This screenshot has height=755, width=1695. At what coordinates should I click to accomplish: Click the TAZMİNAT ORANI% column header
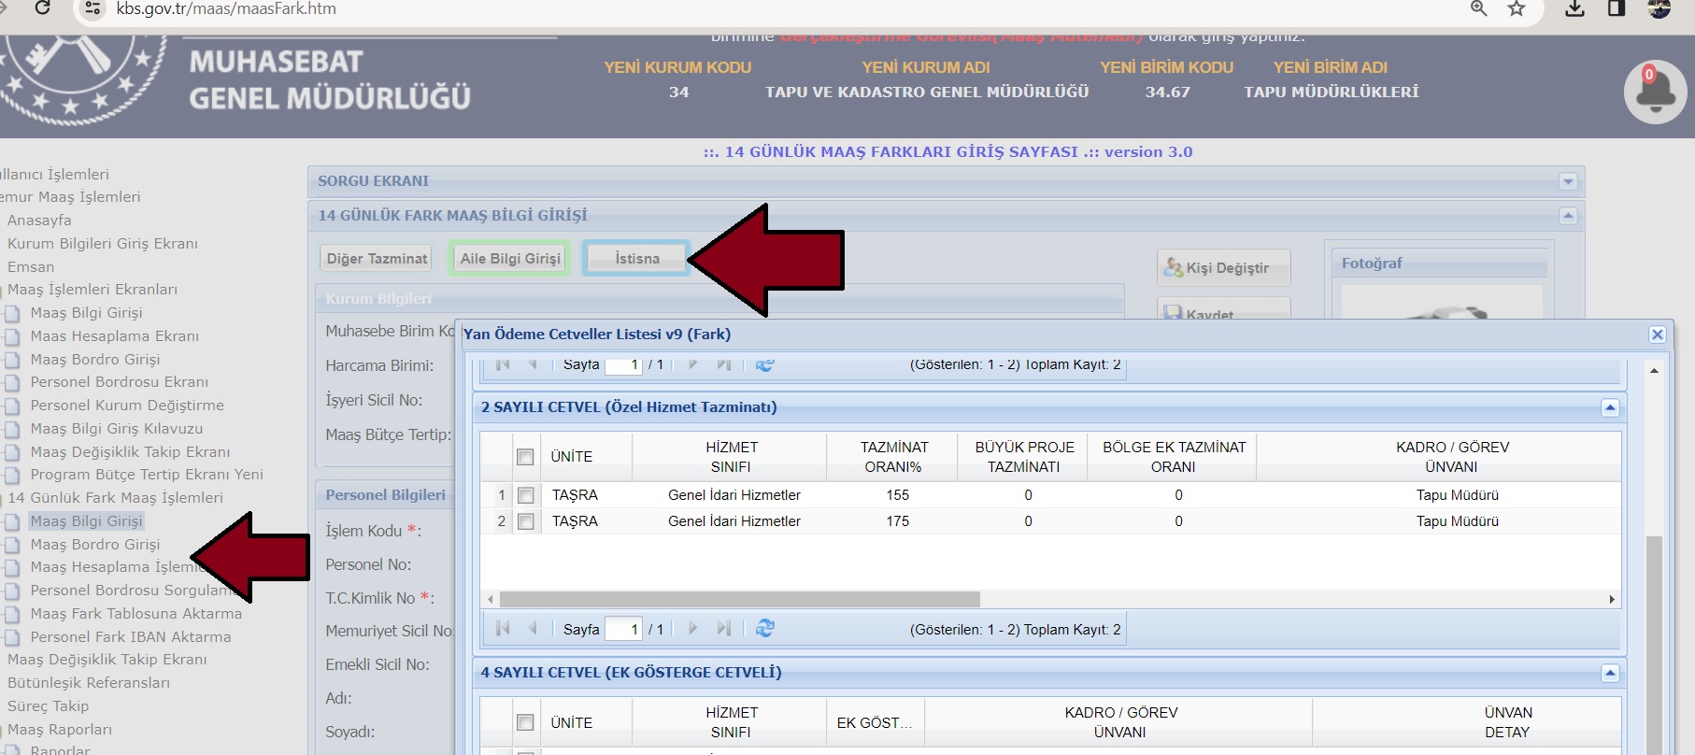pos(893,457)
